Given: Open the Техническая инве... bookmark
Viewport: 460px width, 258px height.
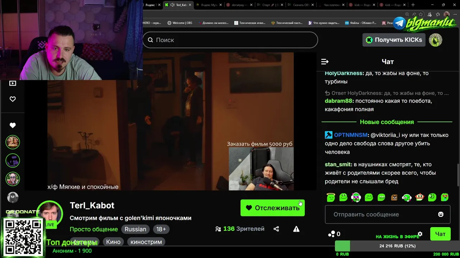Looking at the screenshot, I should coord(250,23).
